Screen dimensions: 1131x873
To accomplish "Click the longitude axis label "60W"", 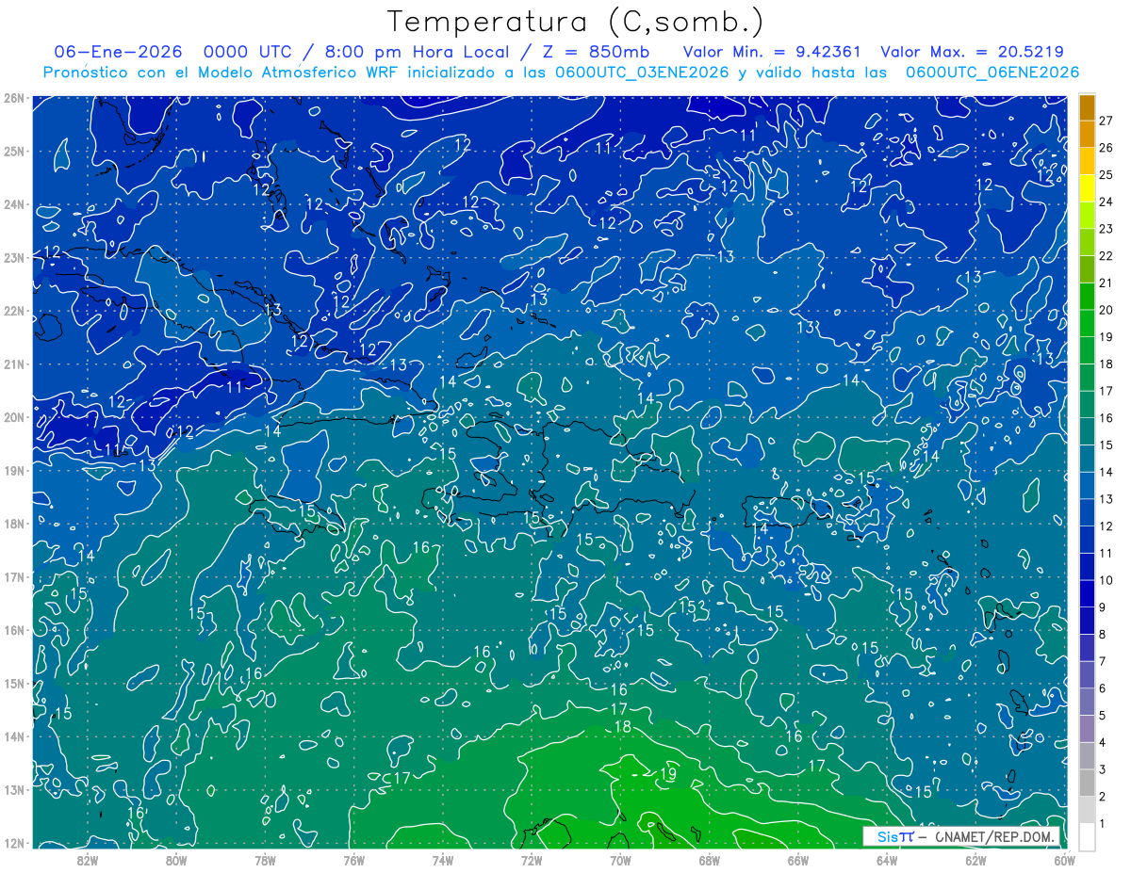I will tap(1064, 861).
